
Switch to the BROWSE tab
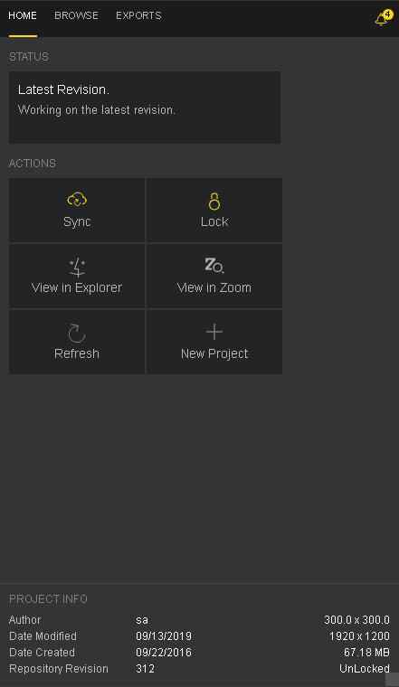tap(76, 15)
